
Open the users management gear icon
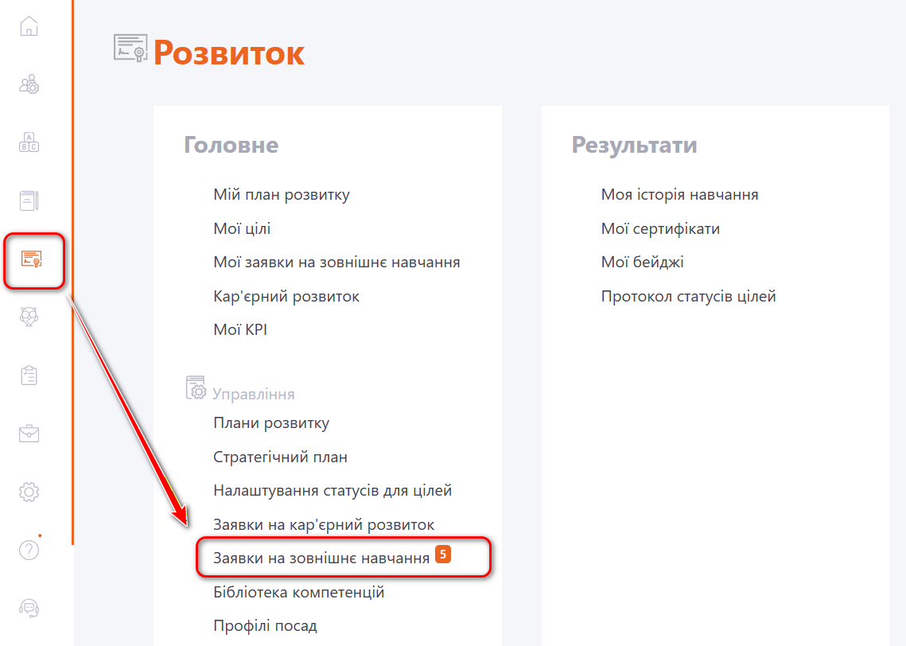coord(29,84)
